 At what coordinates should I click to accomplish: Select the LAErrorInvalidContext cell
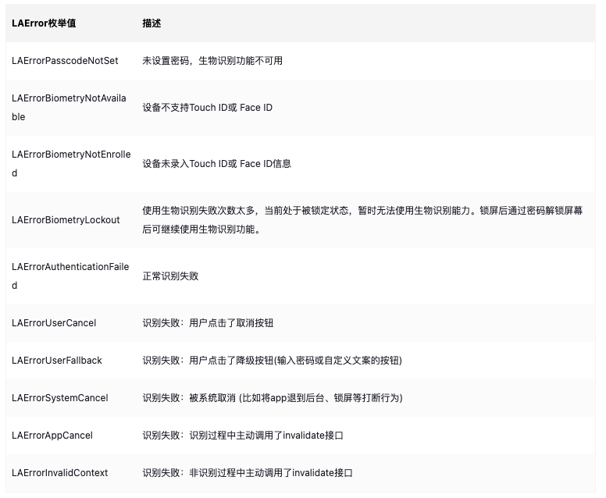[x=60, y=473]
